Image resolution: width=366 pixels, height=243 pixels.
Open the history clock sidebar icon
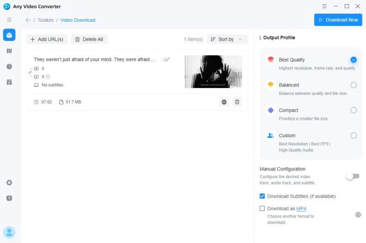9,67
